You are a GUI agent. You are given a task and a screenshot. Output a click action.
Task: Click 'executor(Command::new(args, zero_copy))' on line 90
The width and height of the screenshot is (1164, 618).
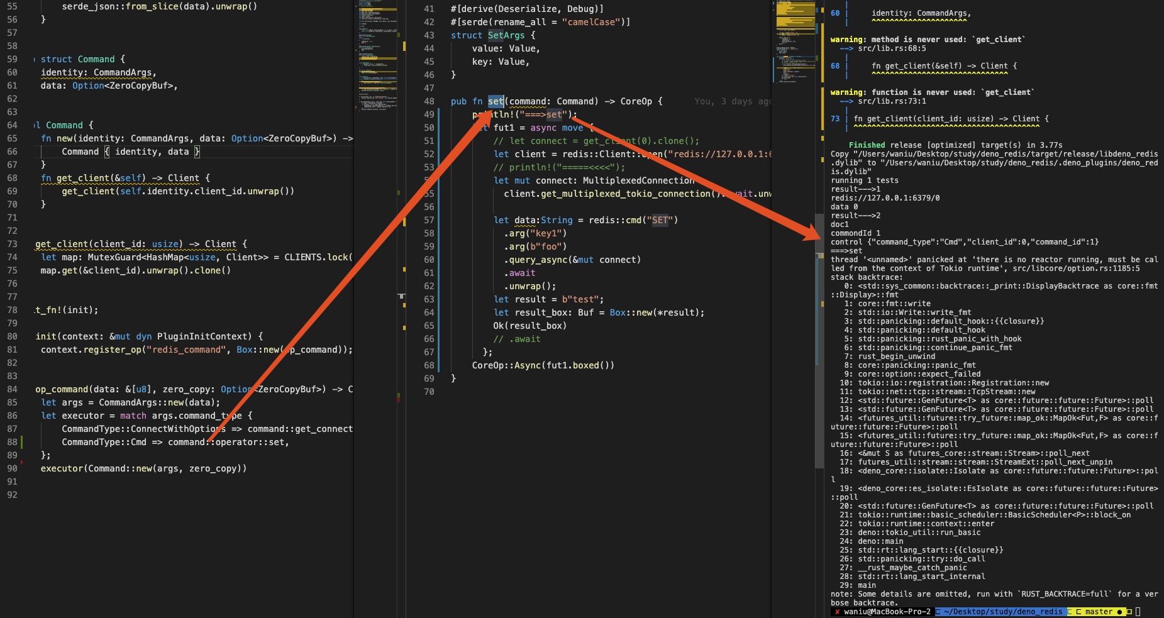tap(143, 468)
